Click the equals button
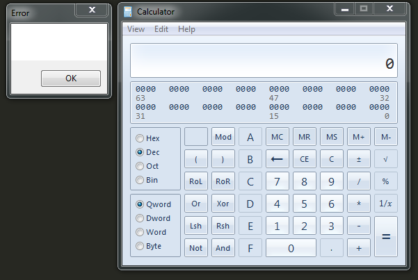The height and width of the screenshot is (280, 418). click(x=386, y=236)
